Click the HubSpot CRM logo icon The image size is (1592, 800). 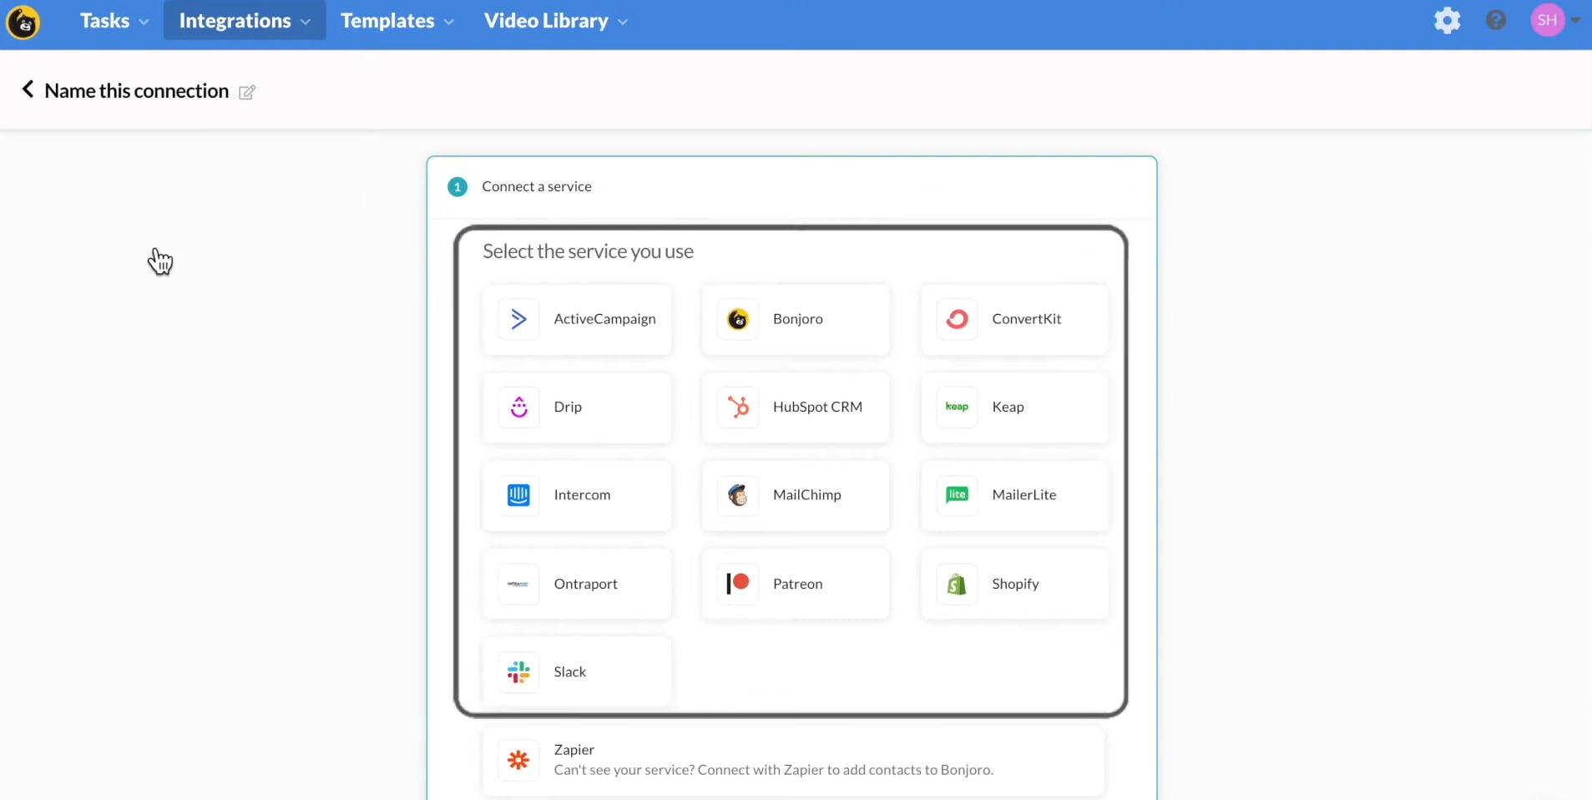coord(738,408)
